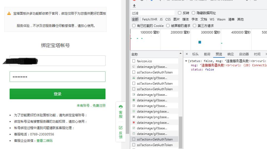Focus the 过滤 filter text box

(153, 13)
